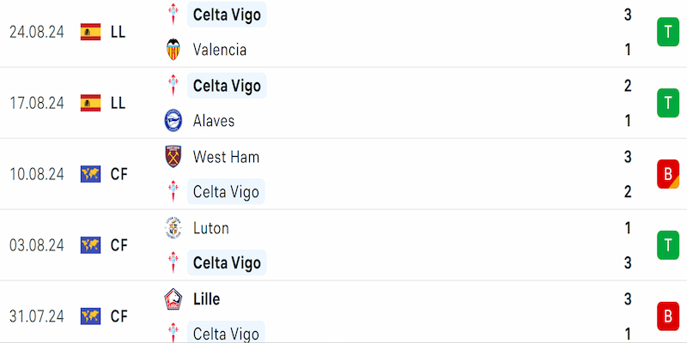
Task: Click LL league label on 24.08.24 row
Action: 119,32
